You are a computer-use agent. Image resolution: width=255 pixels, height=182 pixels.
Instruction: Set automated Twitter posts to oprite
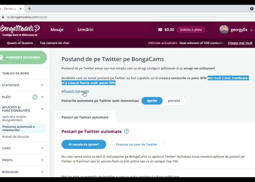coord(152,100)
